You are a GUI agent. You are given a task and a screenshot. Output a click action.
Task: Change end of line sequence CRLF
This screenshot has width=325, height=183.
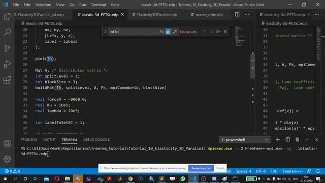click(274, 171)
